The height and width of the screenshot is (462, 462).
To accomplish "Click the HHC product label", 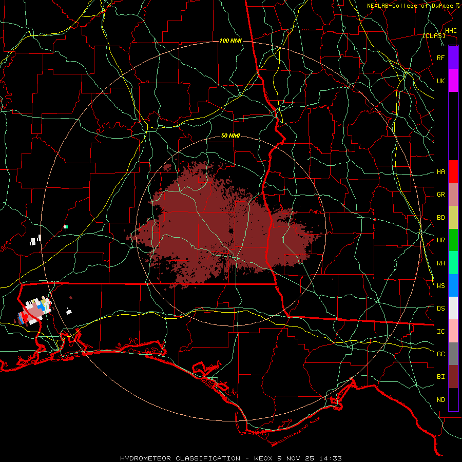I will point(451,31).
